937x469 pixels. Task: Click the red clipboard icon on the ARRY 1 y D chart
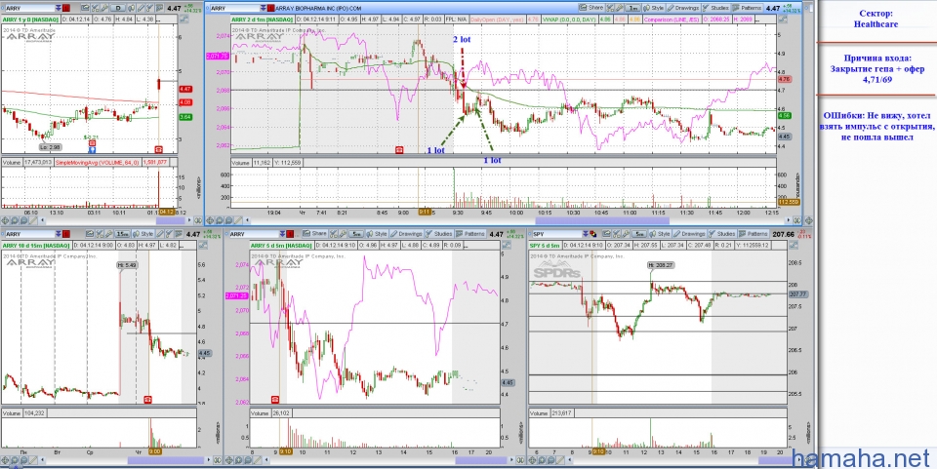(65, 9)
